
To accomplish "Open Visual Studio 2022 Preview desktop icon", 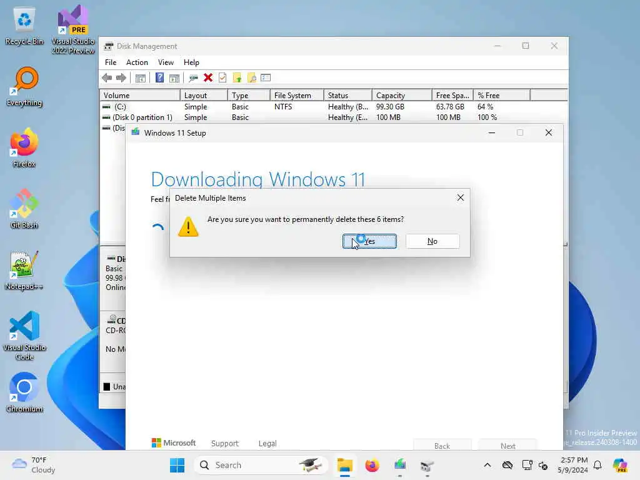I will 73,29.
